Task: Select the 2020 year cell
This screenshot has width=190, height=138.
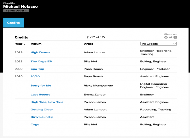Action: (18, 76)
